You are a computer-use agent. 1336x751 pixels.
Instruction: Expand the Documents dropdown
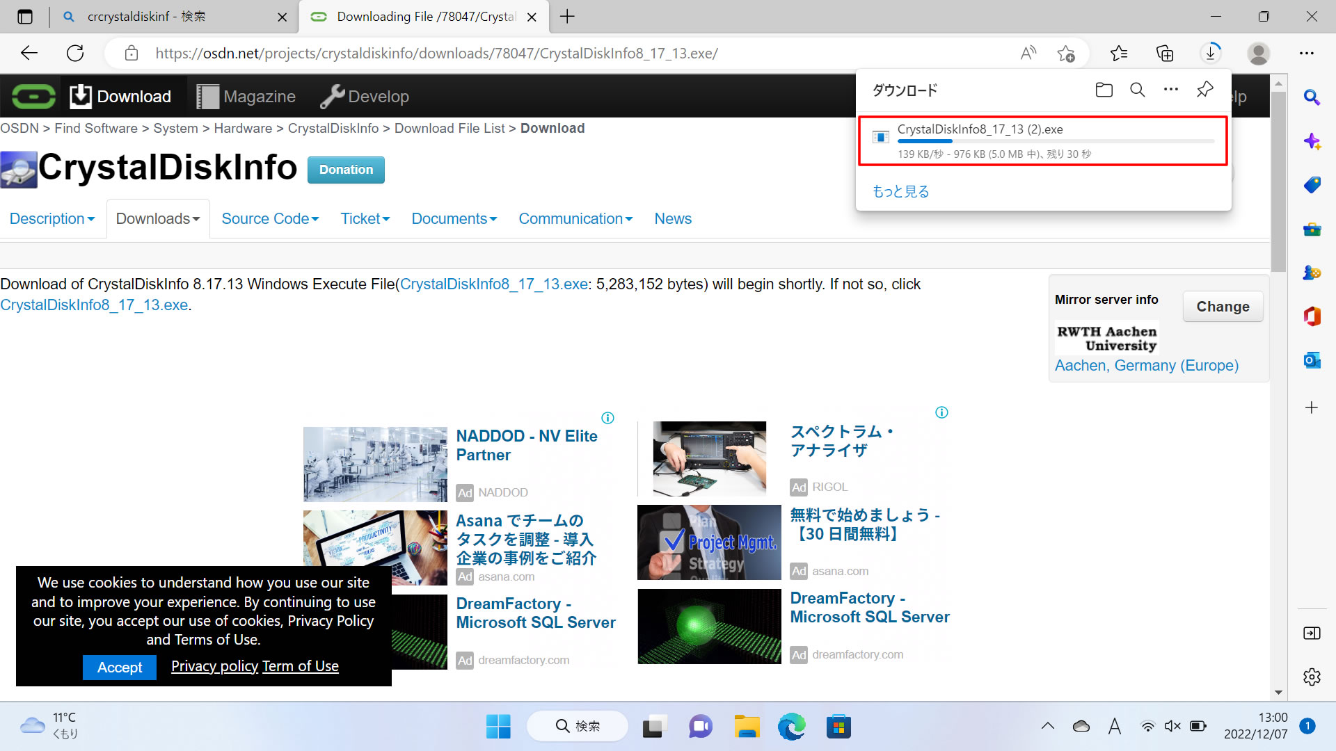click(x=454, y=219)
